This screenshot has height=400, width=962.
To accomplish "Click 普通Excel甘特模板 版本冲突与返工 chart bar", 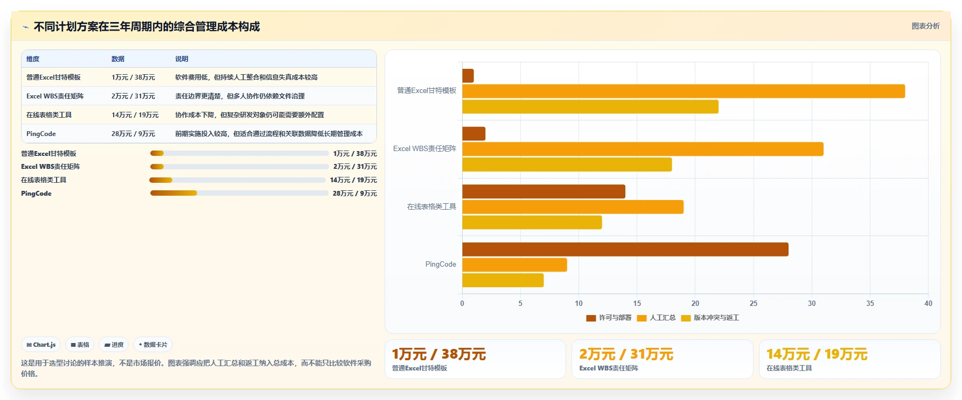I will click(590, 106).
